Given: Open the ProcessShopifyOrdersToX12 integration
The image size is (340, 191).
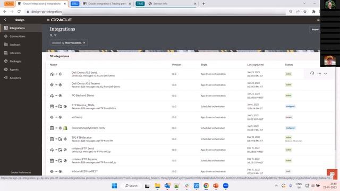Looking at the screenshot, I should coord(89,128).
